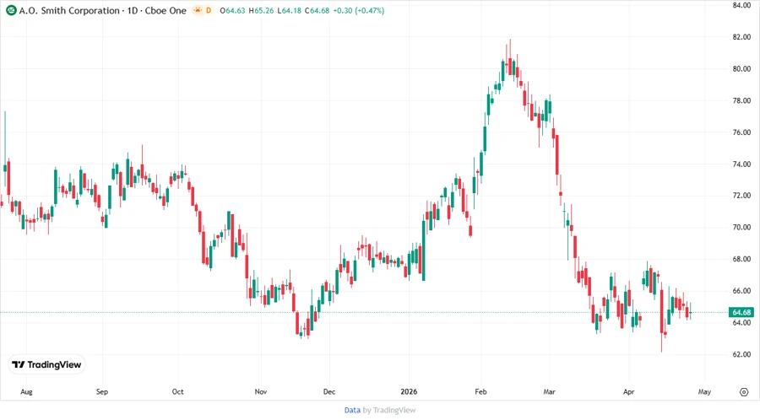Click the 68.00 price axis label
This screenshot has width=760, height=420.
pyautogui.click(x=741, y=259)
